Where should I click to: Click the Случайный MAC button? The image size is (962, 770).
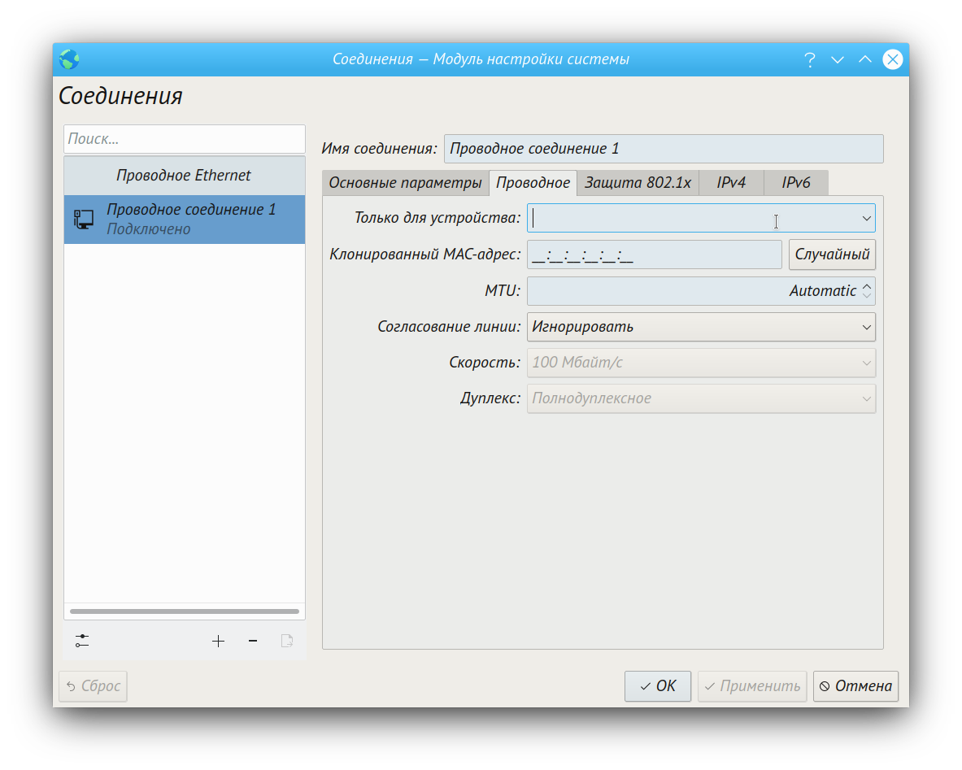click(x=832, y=254)
